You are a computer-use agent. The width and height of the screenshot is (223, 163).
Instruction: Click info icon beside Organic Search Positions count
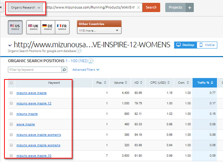tap(91, 61)
